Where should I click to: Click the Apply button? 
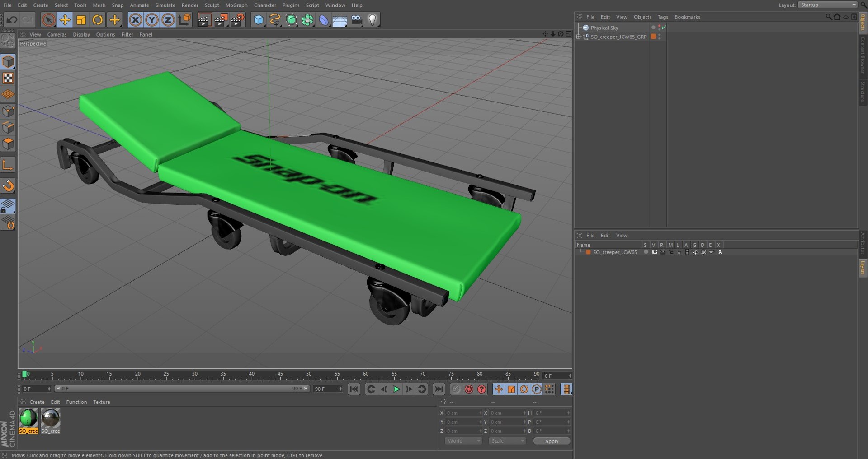point(552,441)
